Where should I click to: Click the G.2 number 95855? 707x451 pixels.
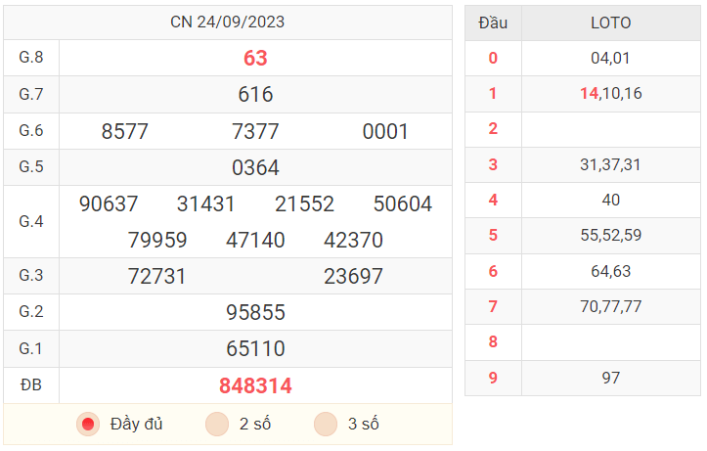pyautogui.click(x=255, y=312)
